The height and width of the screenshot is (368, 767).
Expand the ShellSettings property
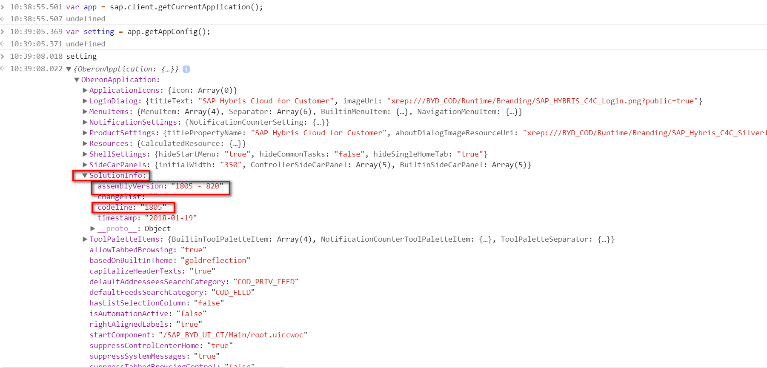(x=85, y=154)
